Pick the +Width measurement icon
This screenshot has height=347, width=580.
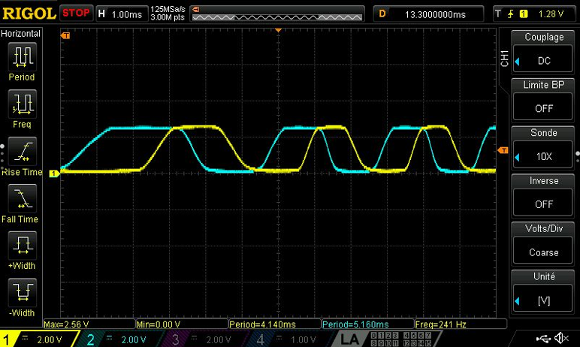point(22,245)
